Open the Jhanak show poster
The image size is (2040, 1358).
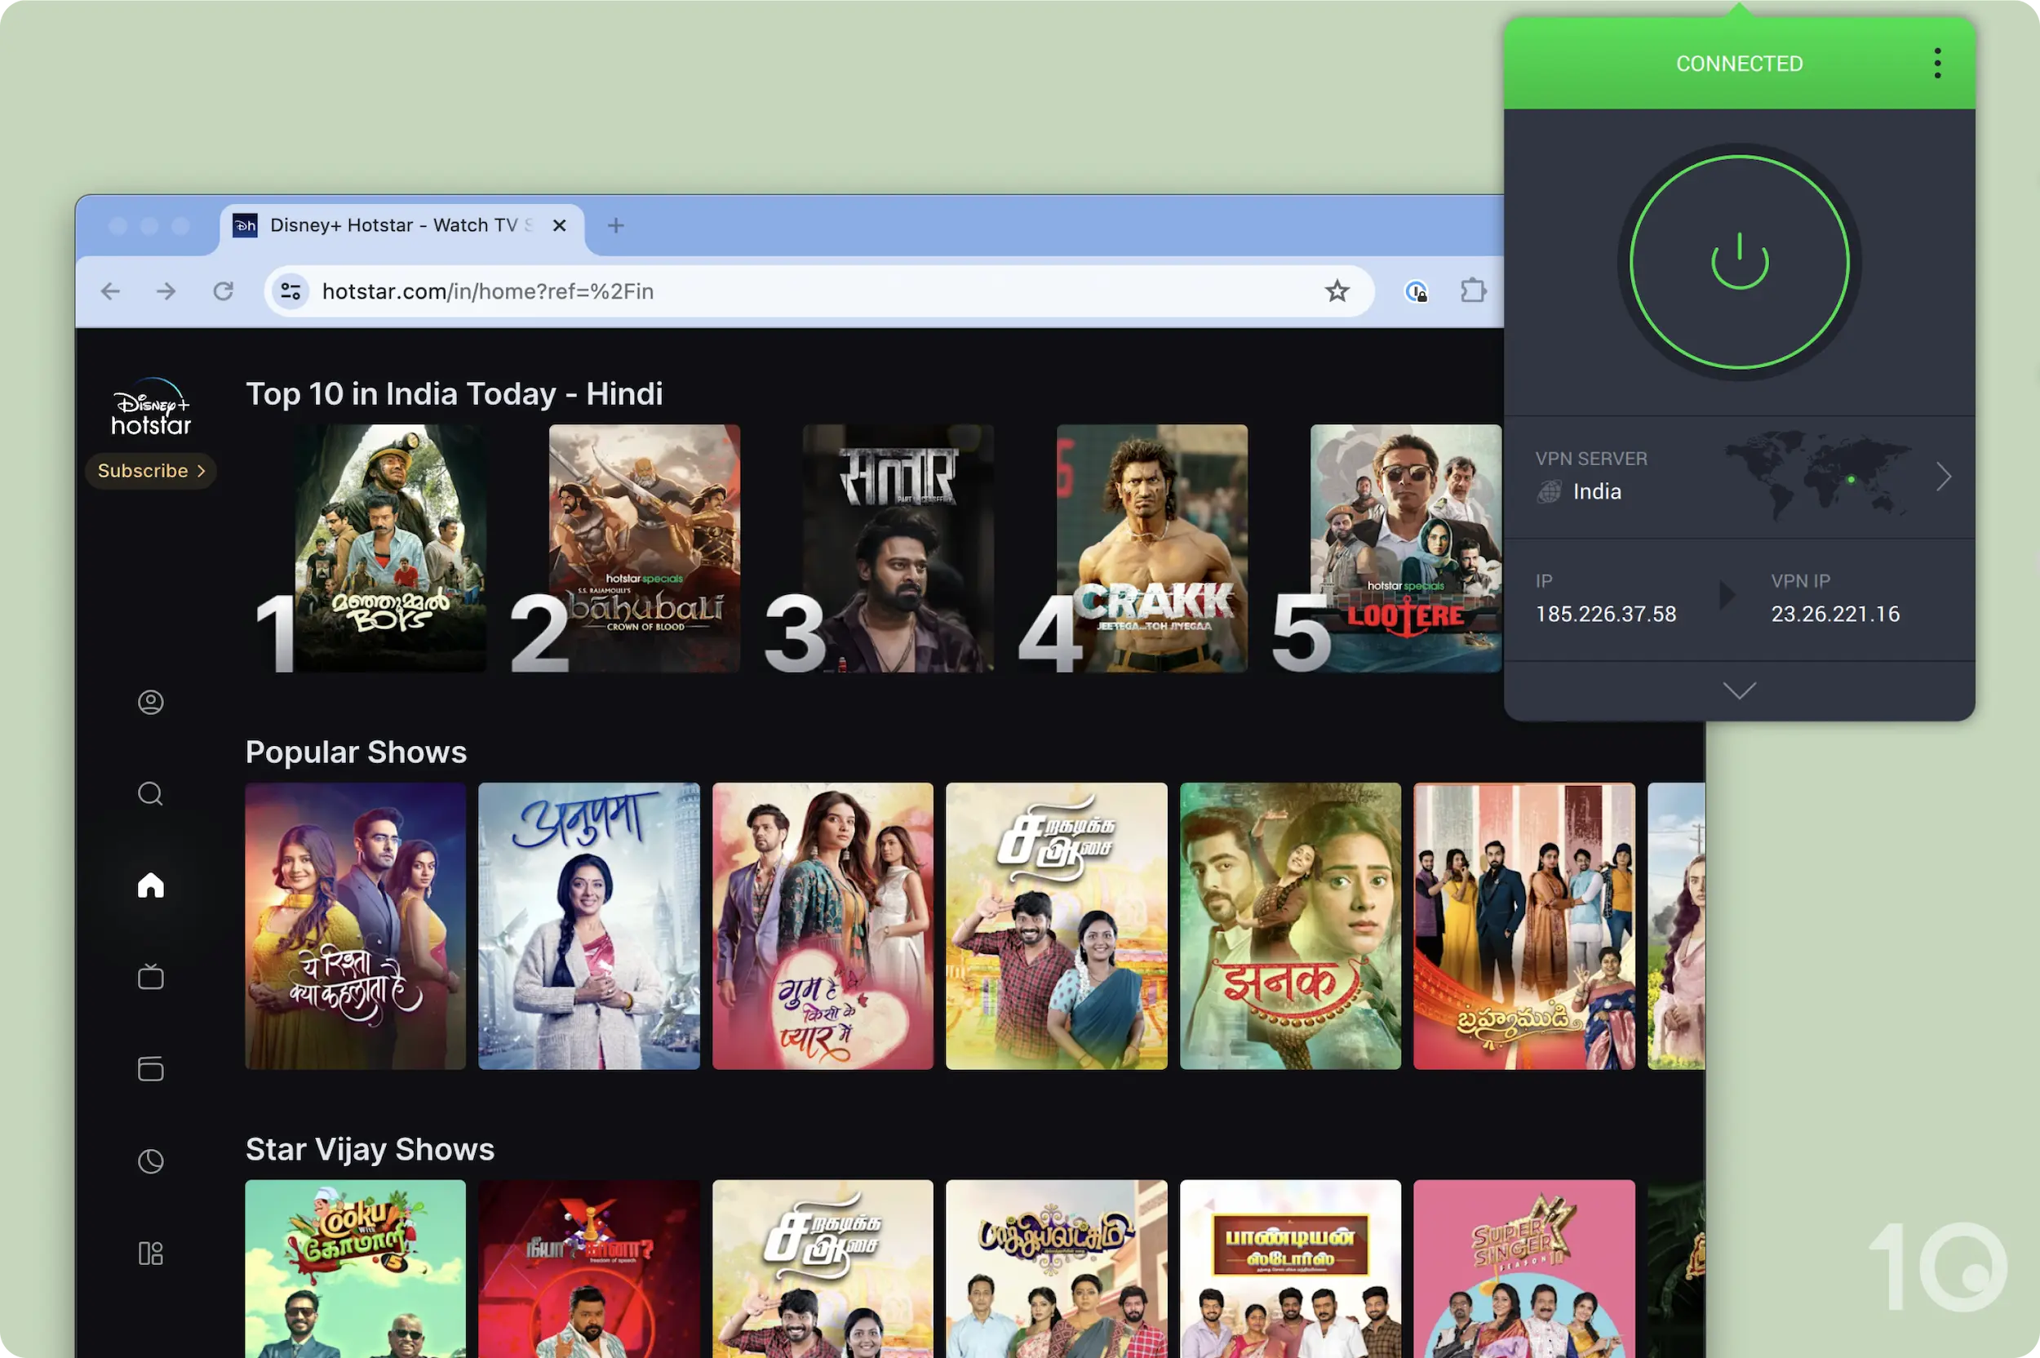pos(1290,925)
